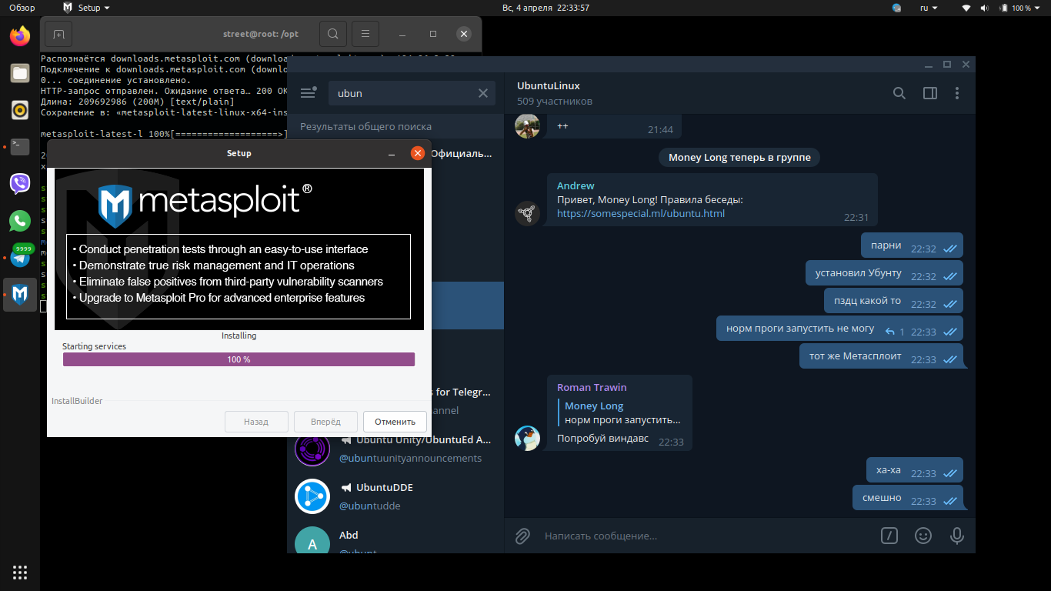Click the Telegram tray icon in top bar
The image size is (1051, 591).
tap(897, 8)
